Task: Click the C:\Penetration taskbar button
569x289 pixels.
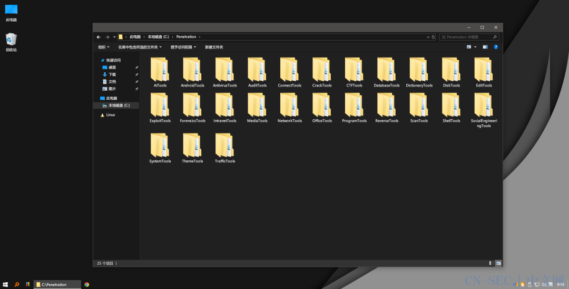Action: pos(57,285)
